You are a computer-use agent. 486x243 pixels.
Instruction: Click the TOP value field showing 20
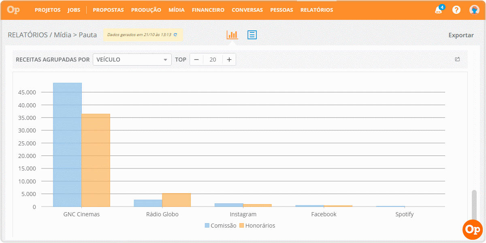coord(213,60)
